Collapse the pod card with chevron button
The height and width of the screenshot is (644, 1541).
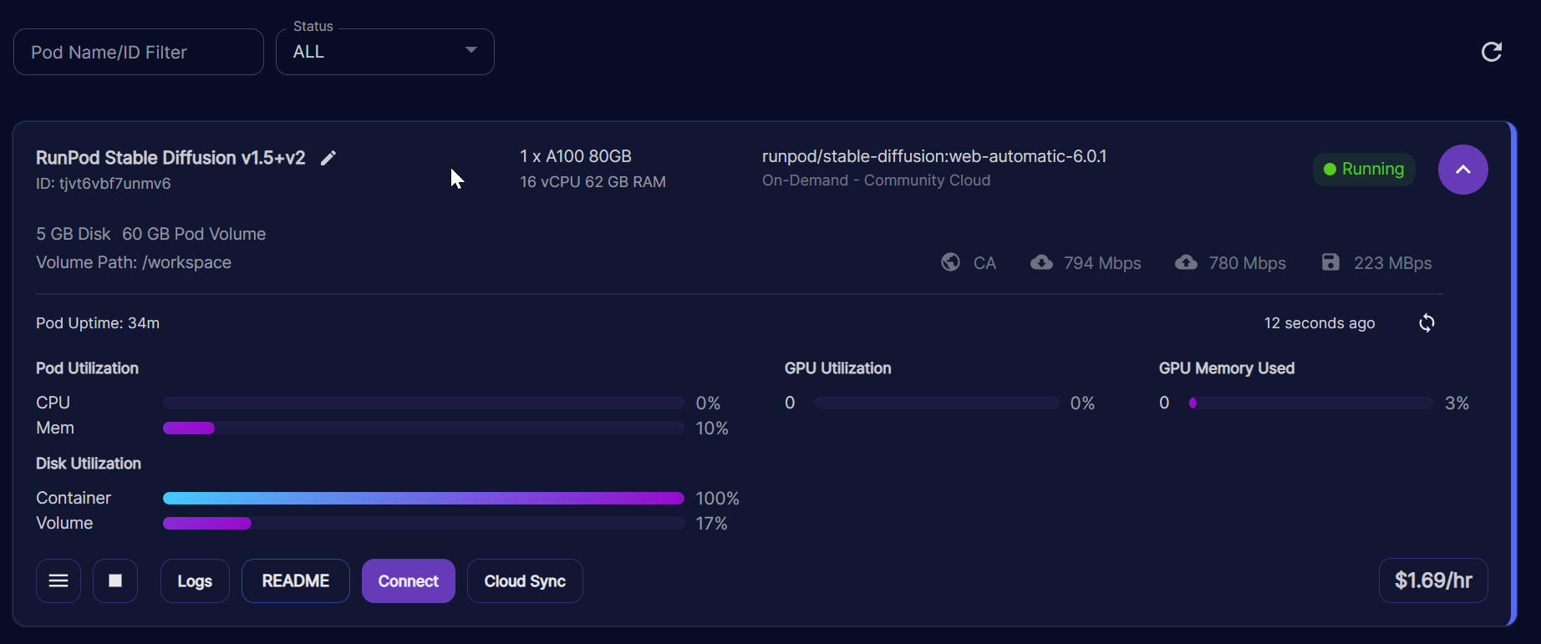click(x=1462, y=170)
